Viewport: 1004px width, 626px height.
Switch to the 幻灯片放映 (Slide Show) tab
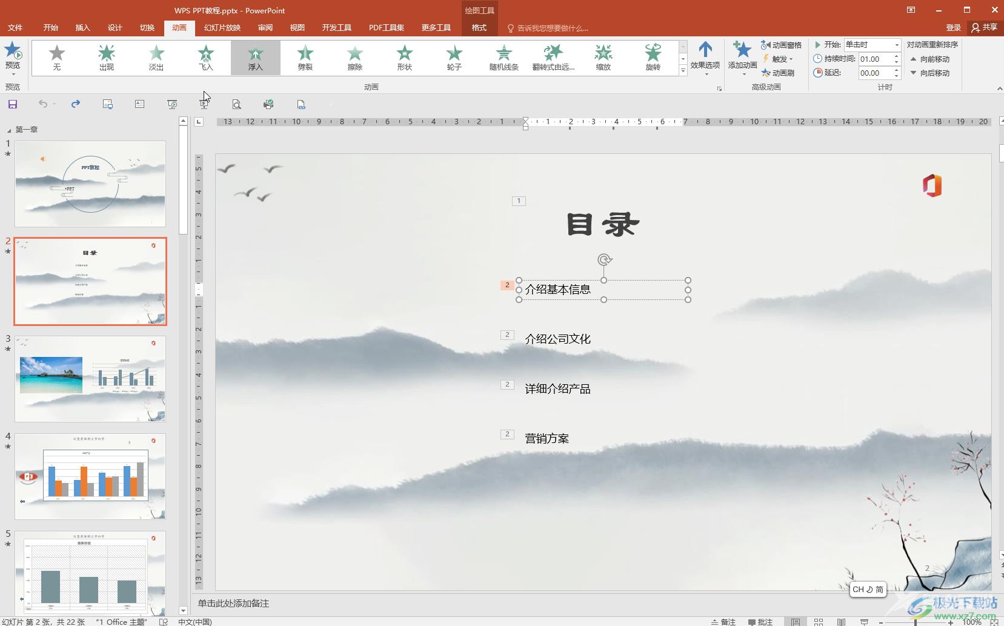coord(222,28)
